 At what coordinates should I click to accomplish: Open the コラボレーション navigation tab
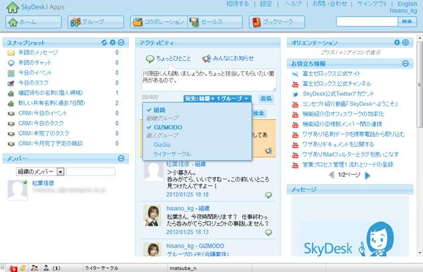[159, 22]
